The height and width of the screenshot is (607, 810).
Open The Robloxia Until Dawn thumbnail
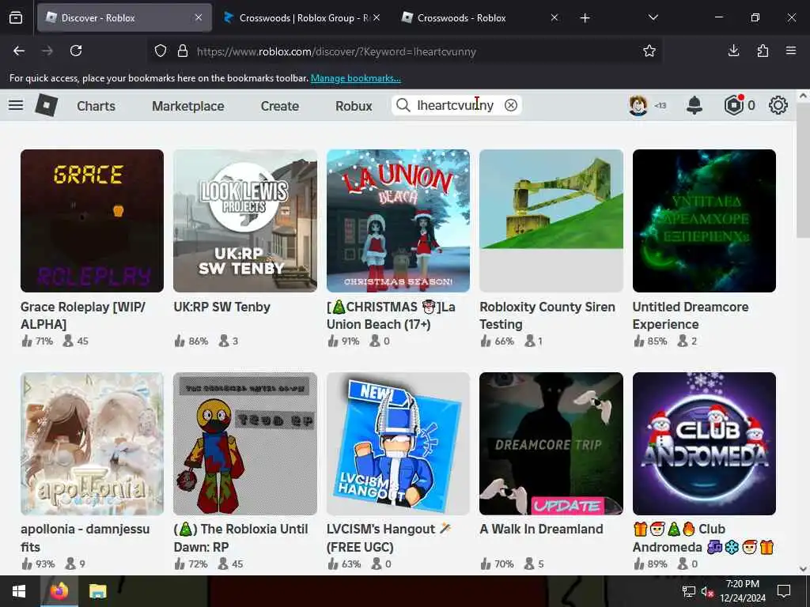click(245, 444)
